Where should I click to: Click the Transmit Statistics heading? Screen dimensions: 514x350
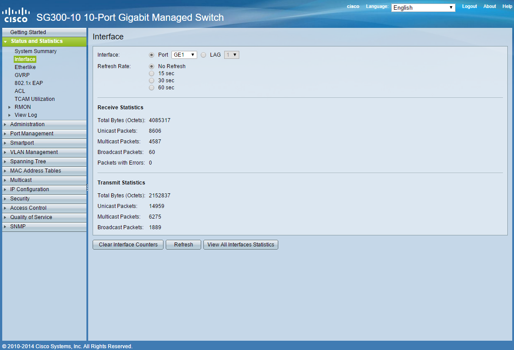click(x=121, y=183)
